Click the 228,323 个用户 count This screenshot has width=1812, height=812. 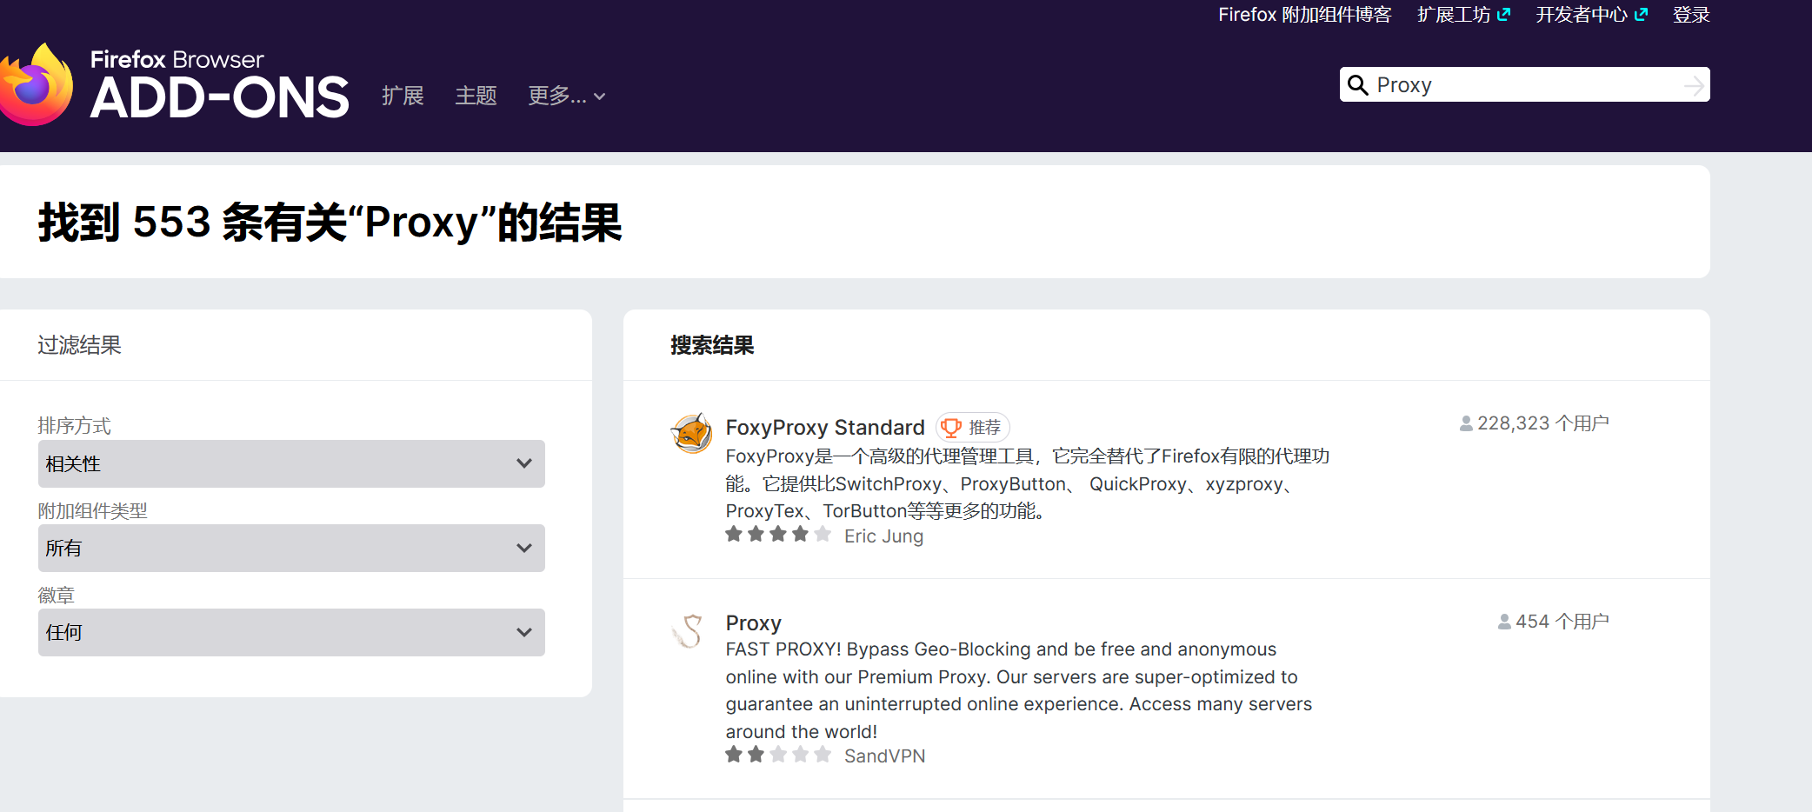click(x=1543, y=423)
